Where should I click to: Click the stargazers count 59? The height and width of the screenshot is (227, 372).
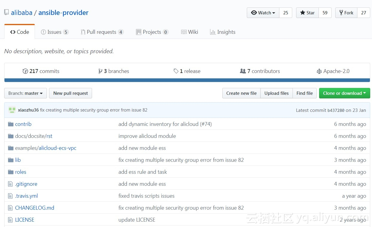(325, 13)
